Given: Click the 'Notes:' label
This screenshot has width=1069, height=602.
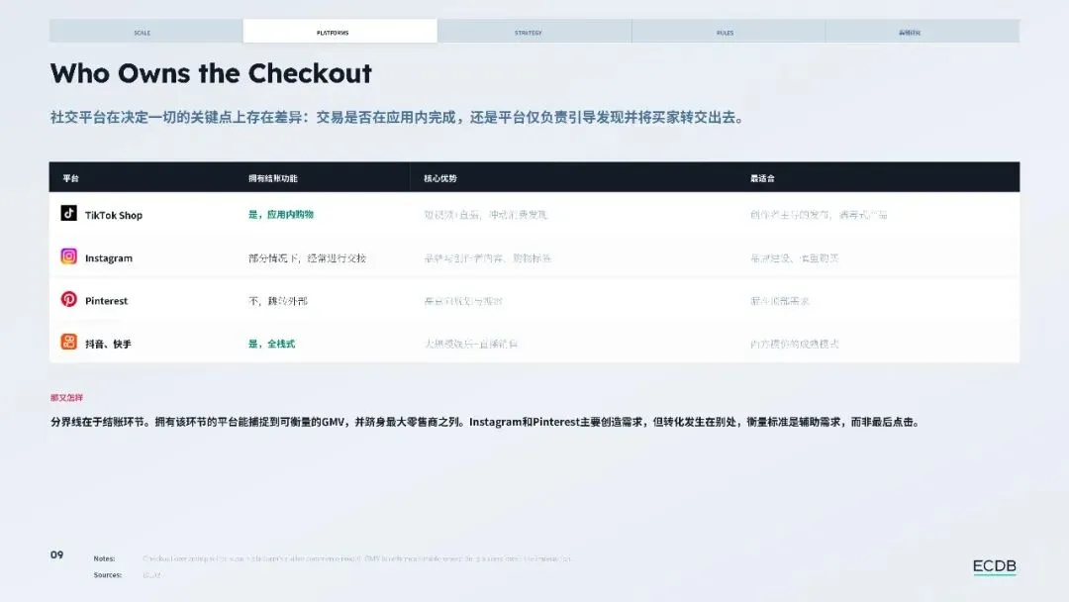Looking at the screenshot, I should (x=104, y=558).
